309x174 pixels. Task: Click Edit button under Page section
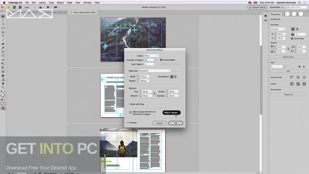click(288, 71)
